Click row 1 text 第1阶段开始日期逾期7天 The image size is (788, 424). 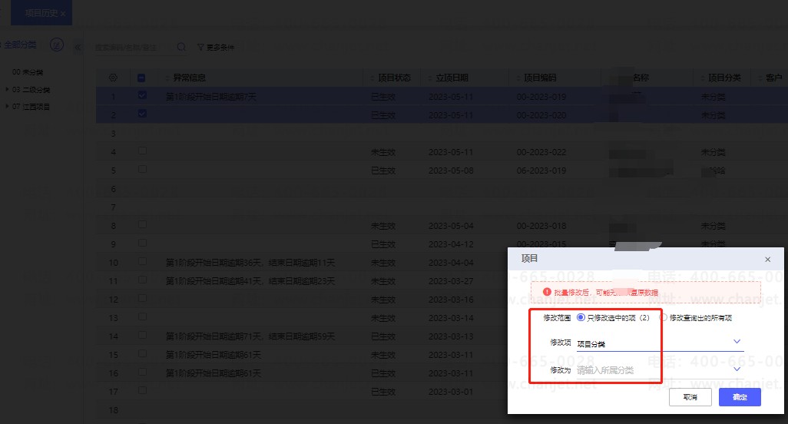tap(211, 97)
